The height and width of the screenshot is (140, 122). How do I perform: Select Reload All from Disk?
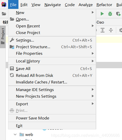click(x=52, y=75)
